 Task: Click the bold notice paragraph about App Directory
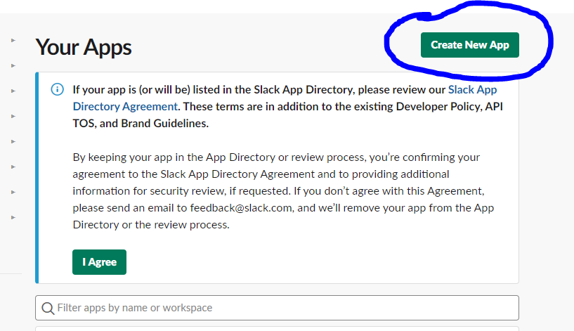point(288,107)
